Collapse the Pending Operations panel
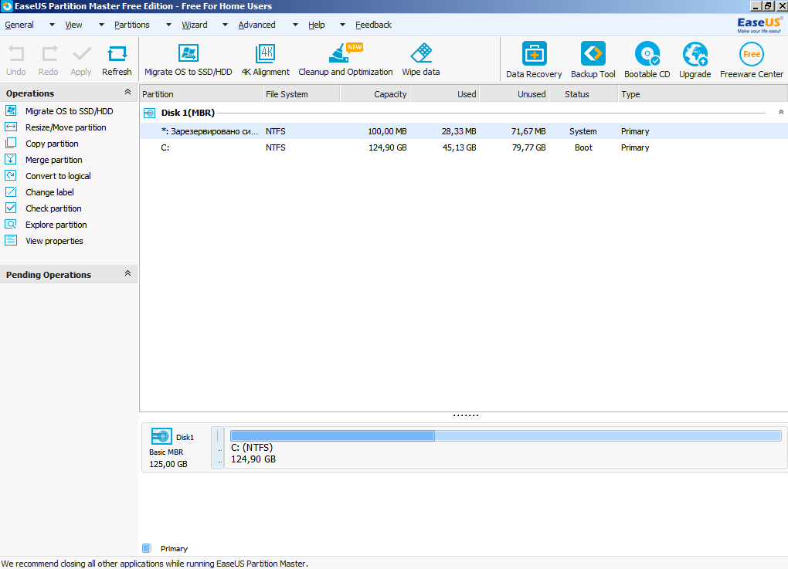 coord(127,274)
